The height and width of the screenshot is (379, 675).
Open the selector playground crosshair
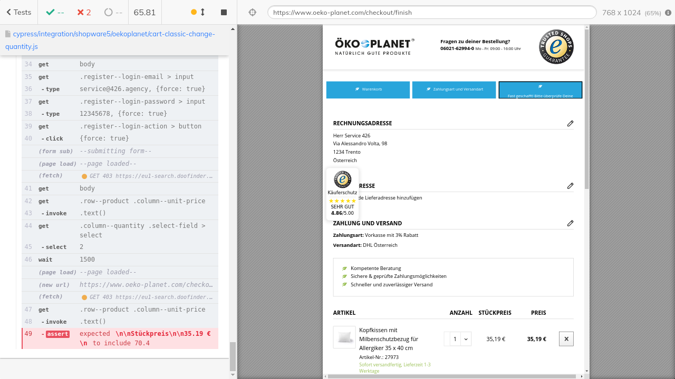pos(252,12)
